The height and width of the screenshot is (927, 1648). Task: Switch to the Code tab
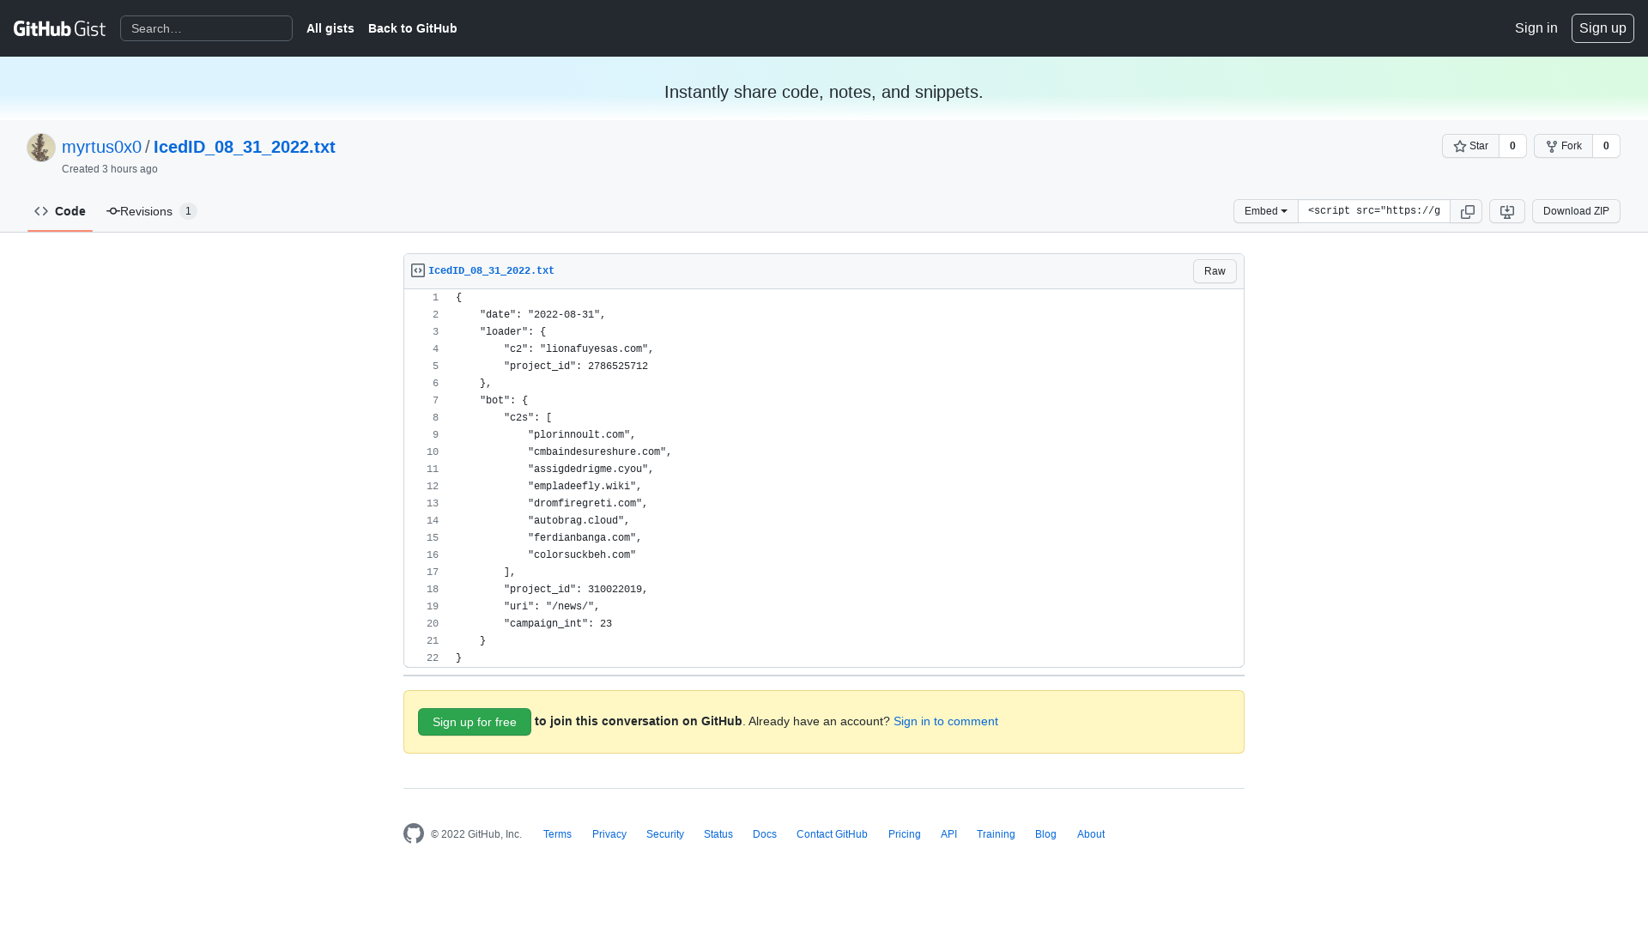(x=60, y=211)
